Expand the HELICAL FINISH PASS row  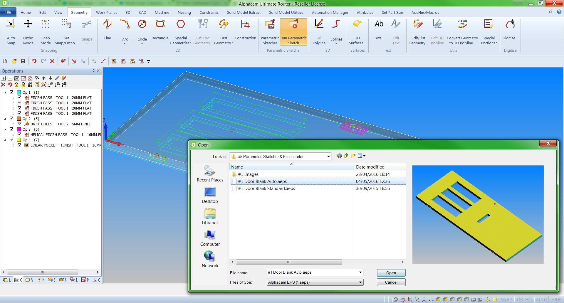13,135
